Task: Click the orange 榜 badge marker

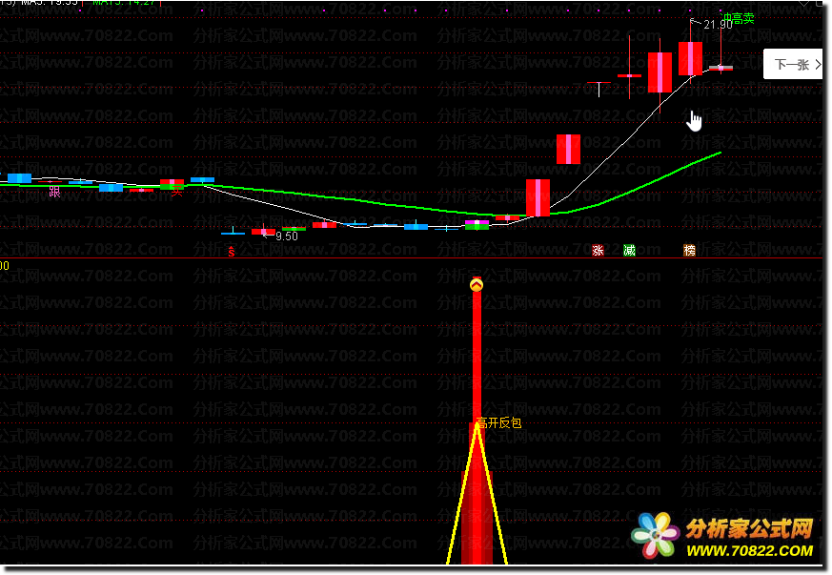Action: pyautogui.click(x=689, y=250)
